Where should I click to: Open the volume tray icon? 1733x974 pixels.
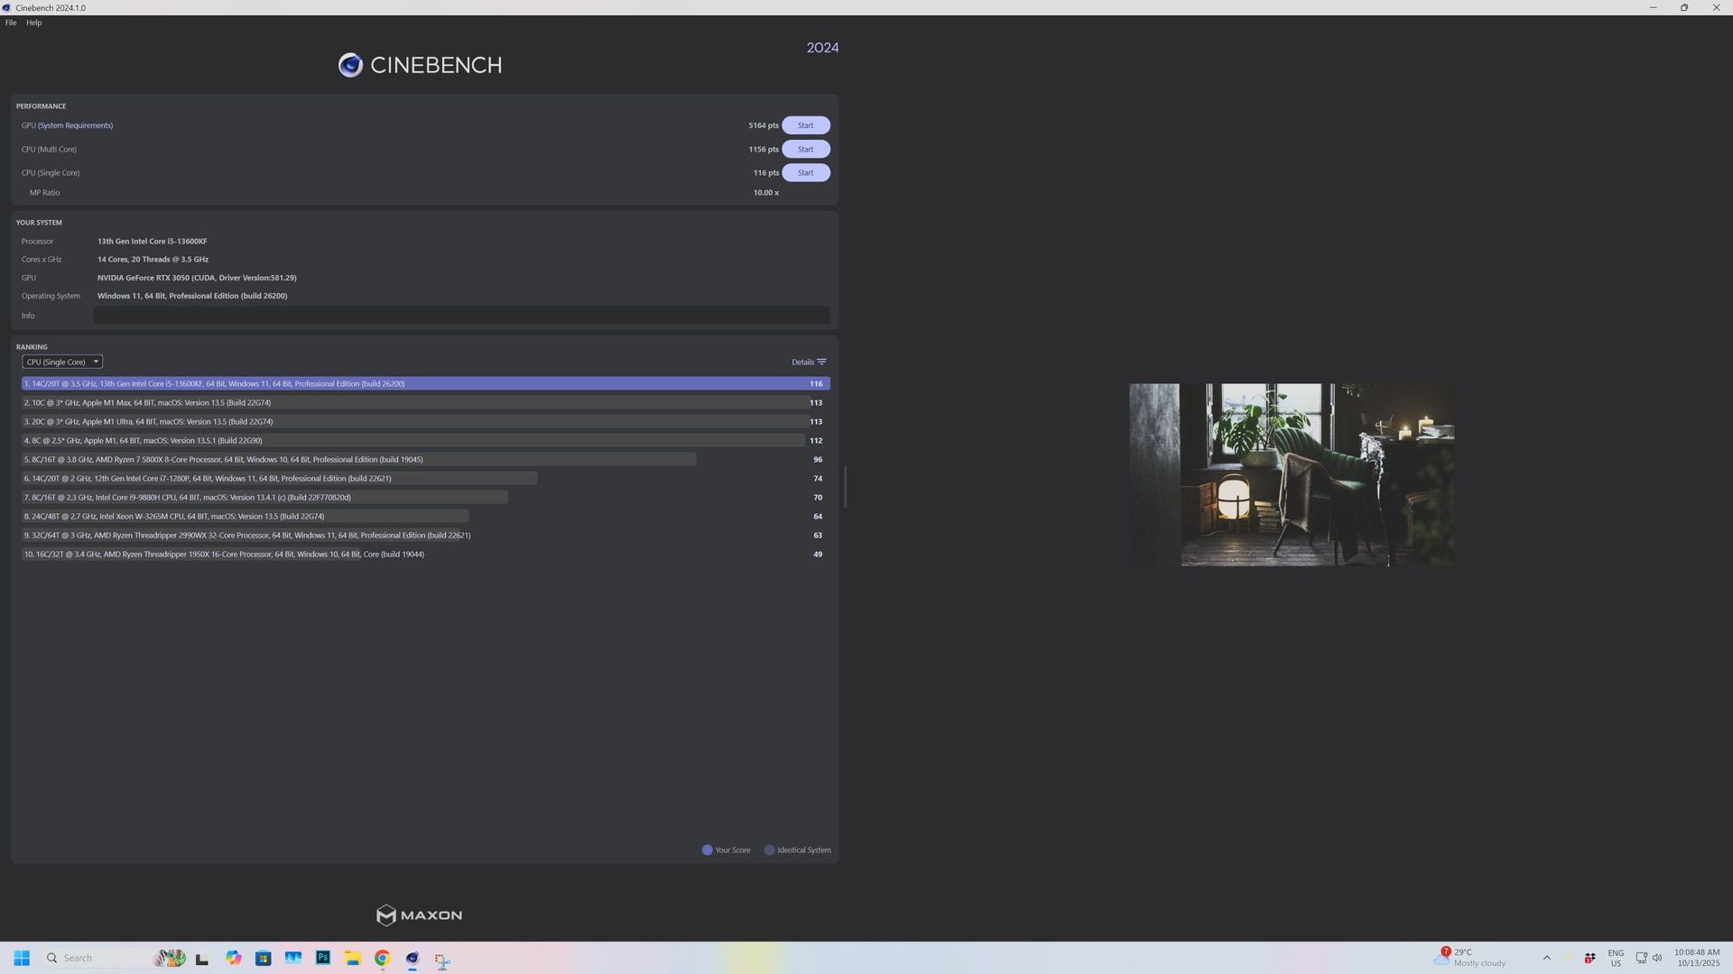(x=1657, y=958)
